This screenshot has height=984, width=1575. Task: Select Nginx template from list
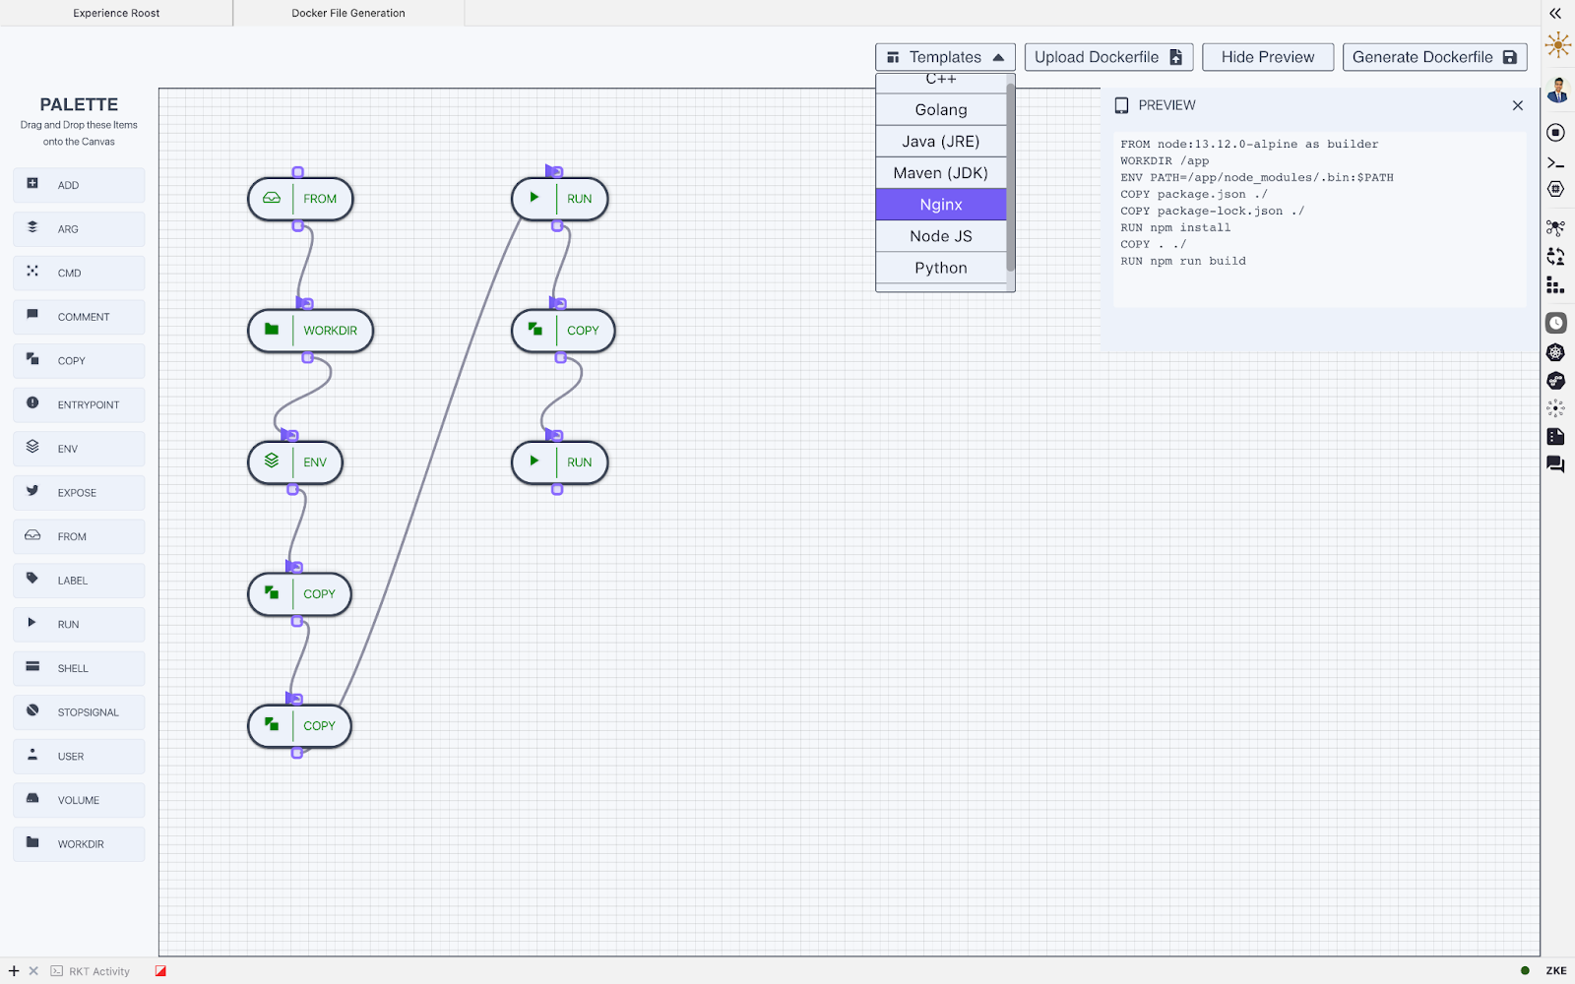[x=941, y=205]
